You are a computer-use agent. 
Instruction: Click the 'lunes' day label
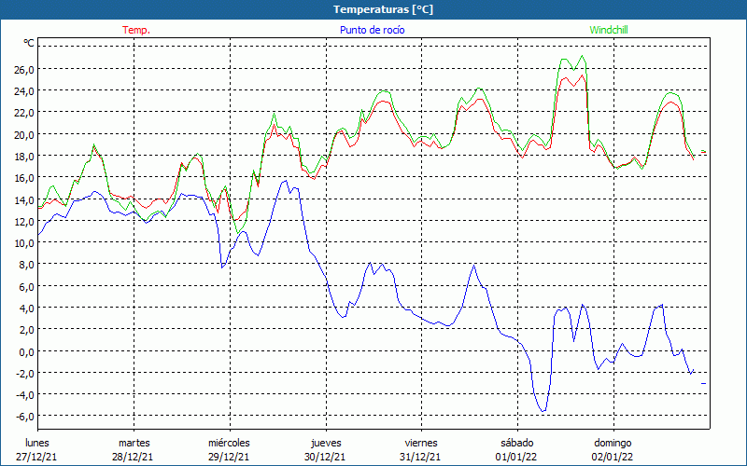point(37,443)
